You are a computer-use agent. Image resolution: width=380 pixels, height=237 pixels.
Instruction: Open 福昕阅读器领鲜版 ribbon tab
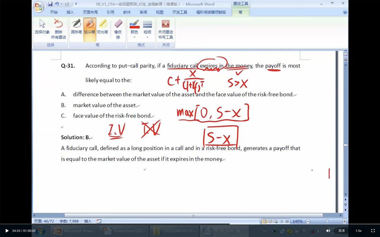point(211,12)
